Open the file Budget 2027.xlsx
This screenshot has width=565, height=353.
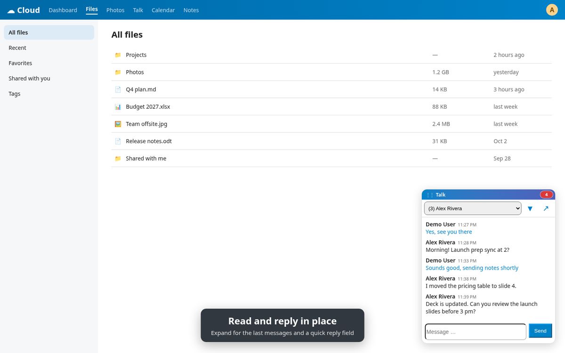pyautogui.click(x=148, y=107)
